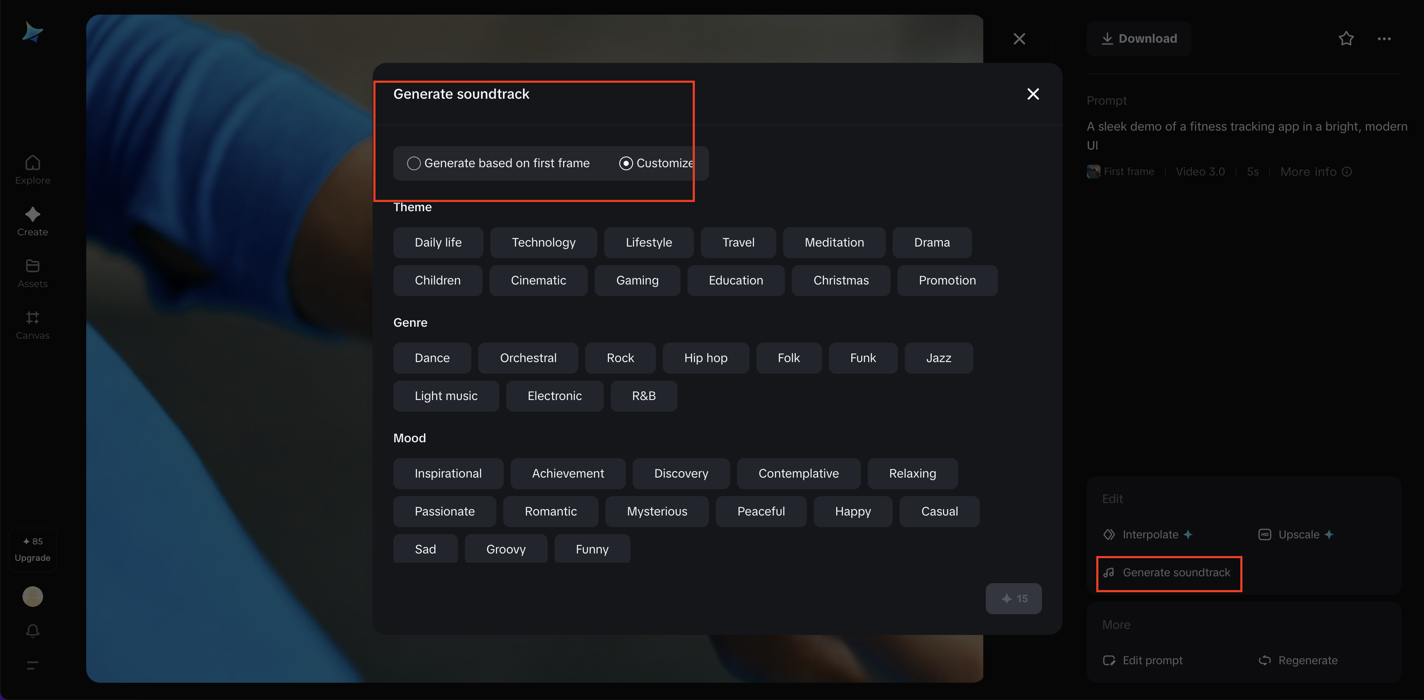Screen dimensions: 1424x700
Task: Close the Generate soundtrack dialog
Action: tap(1032, 94)
